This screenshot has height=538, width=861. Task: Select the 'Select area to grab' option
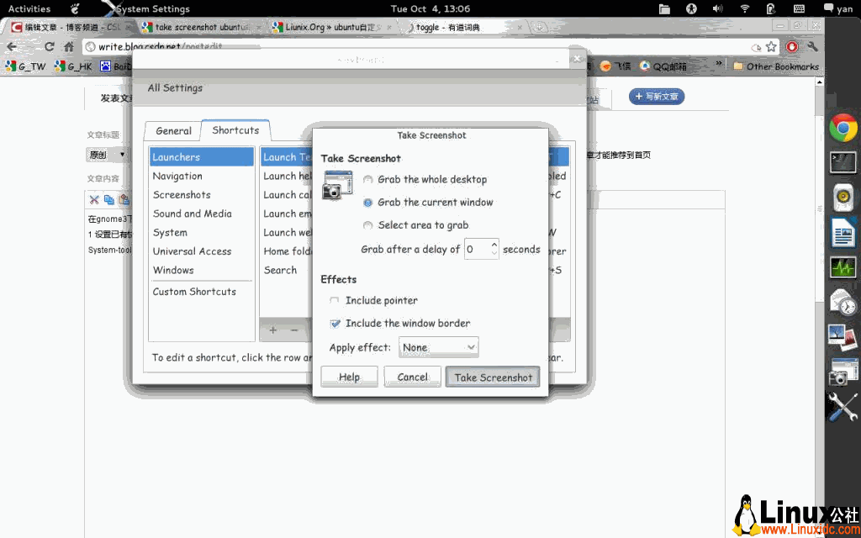[368, 225]
